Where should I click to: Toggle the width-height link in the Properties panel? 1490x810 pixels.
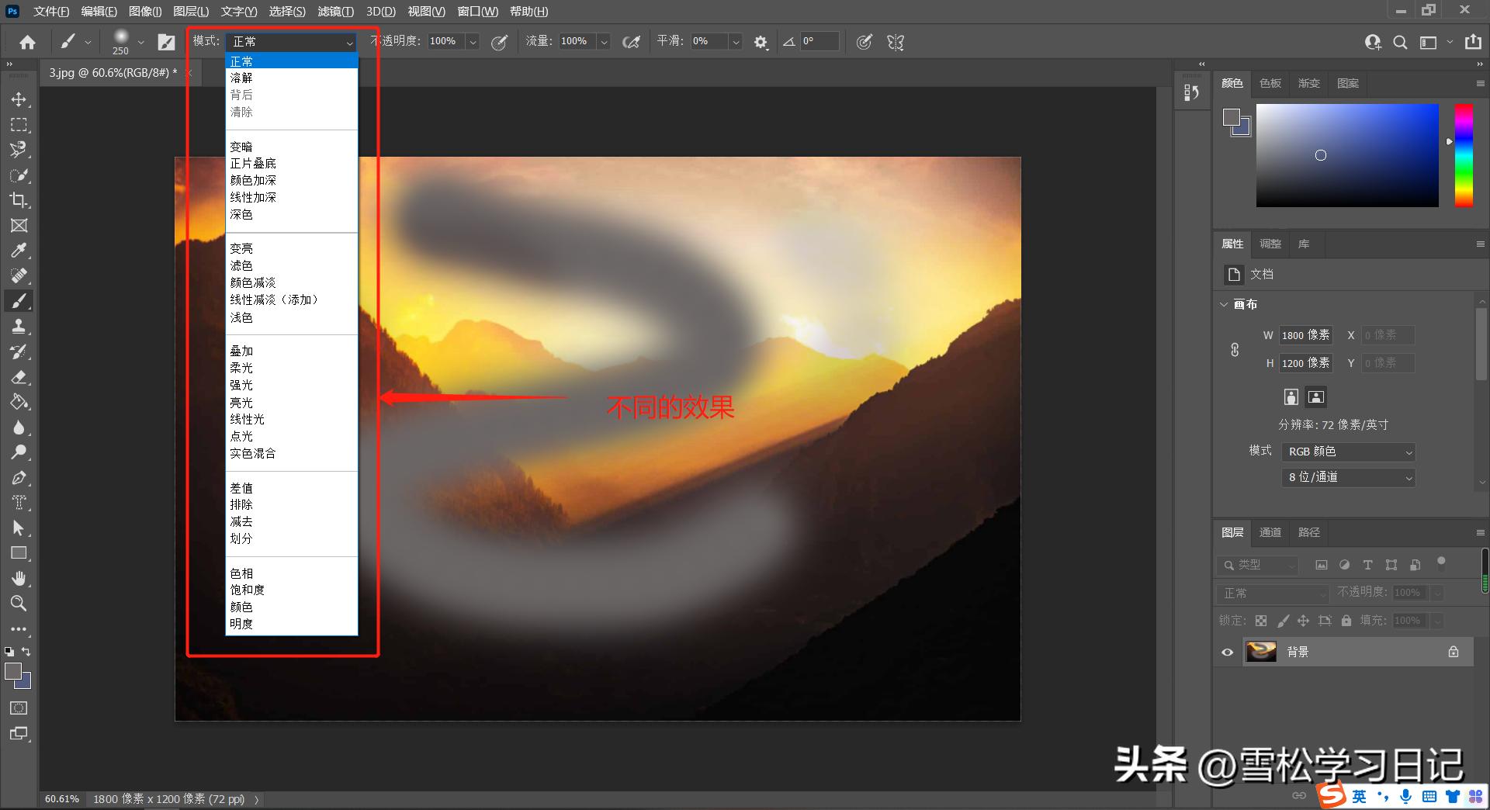[x=1235, y=349]
